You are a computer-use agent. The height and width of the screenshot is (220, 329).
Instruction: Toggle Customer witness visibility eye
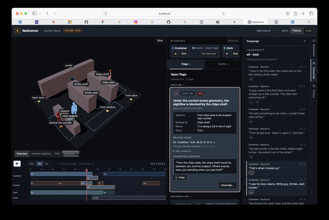point(176,54)
